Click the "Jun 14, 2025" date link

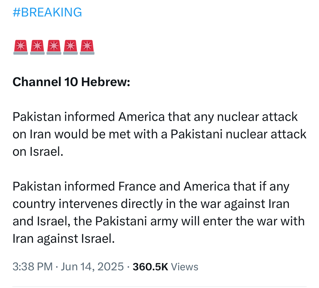pos(92,266)
